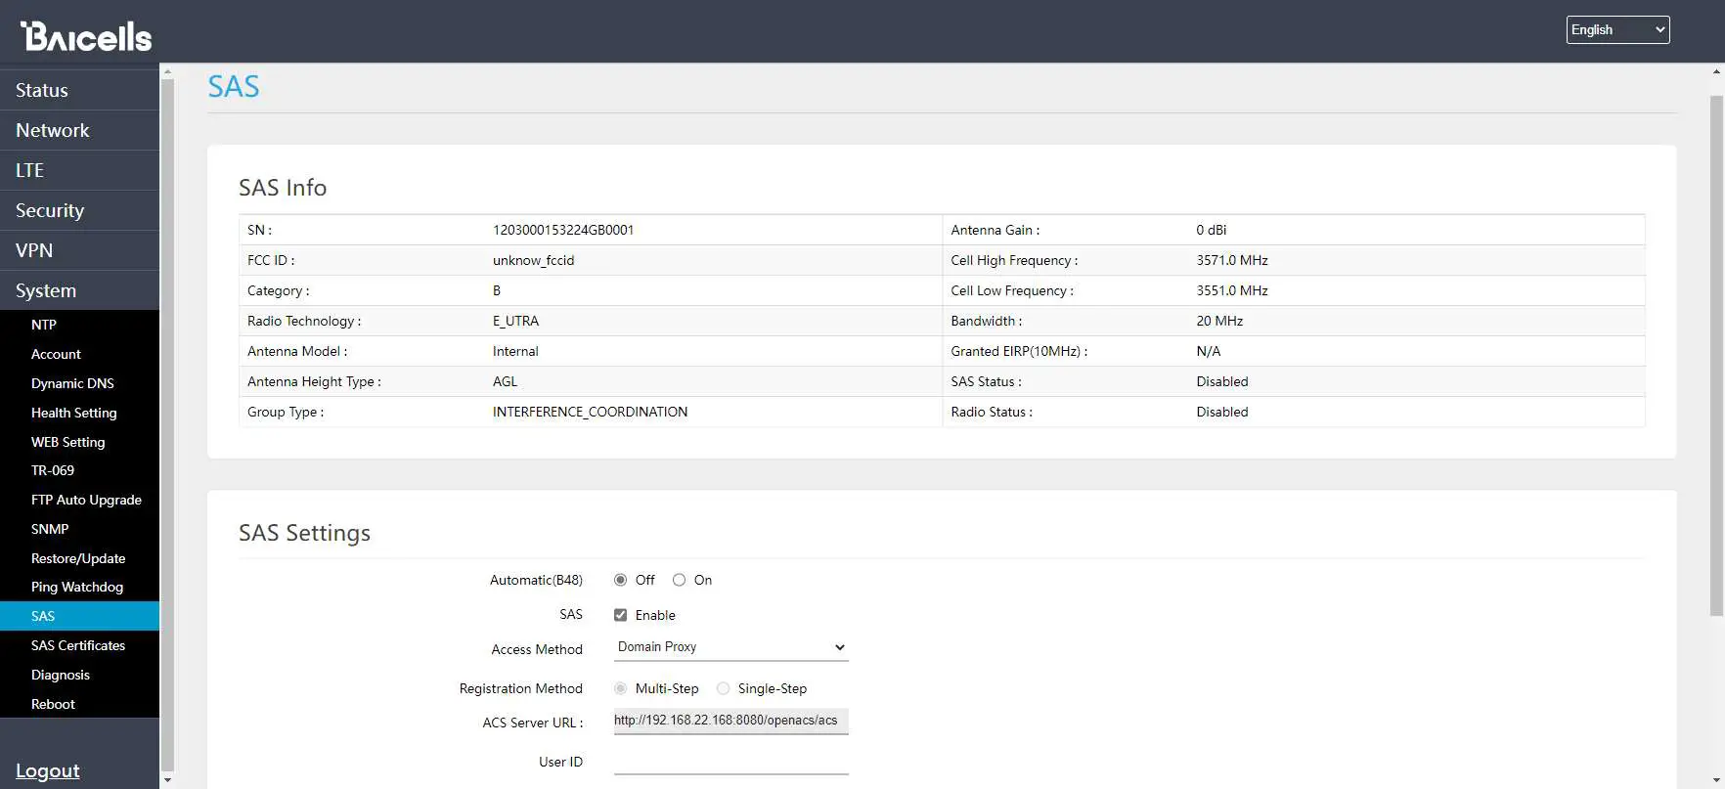Open the Ping Watchdog page
Screen dimensions: 1725x789
click(x=77, y=587)
